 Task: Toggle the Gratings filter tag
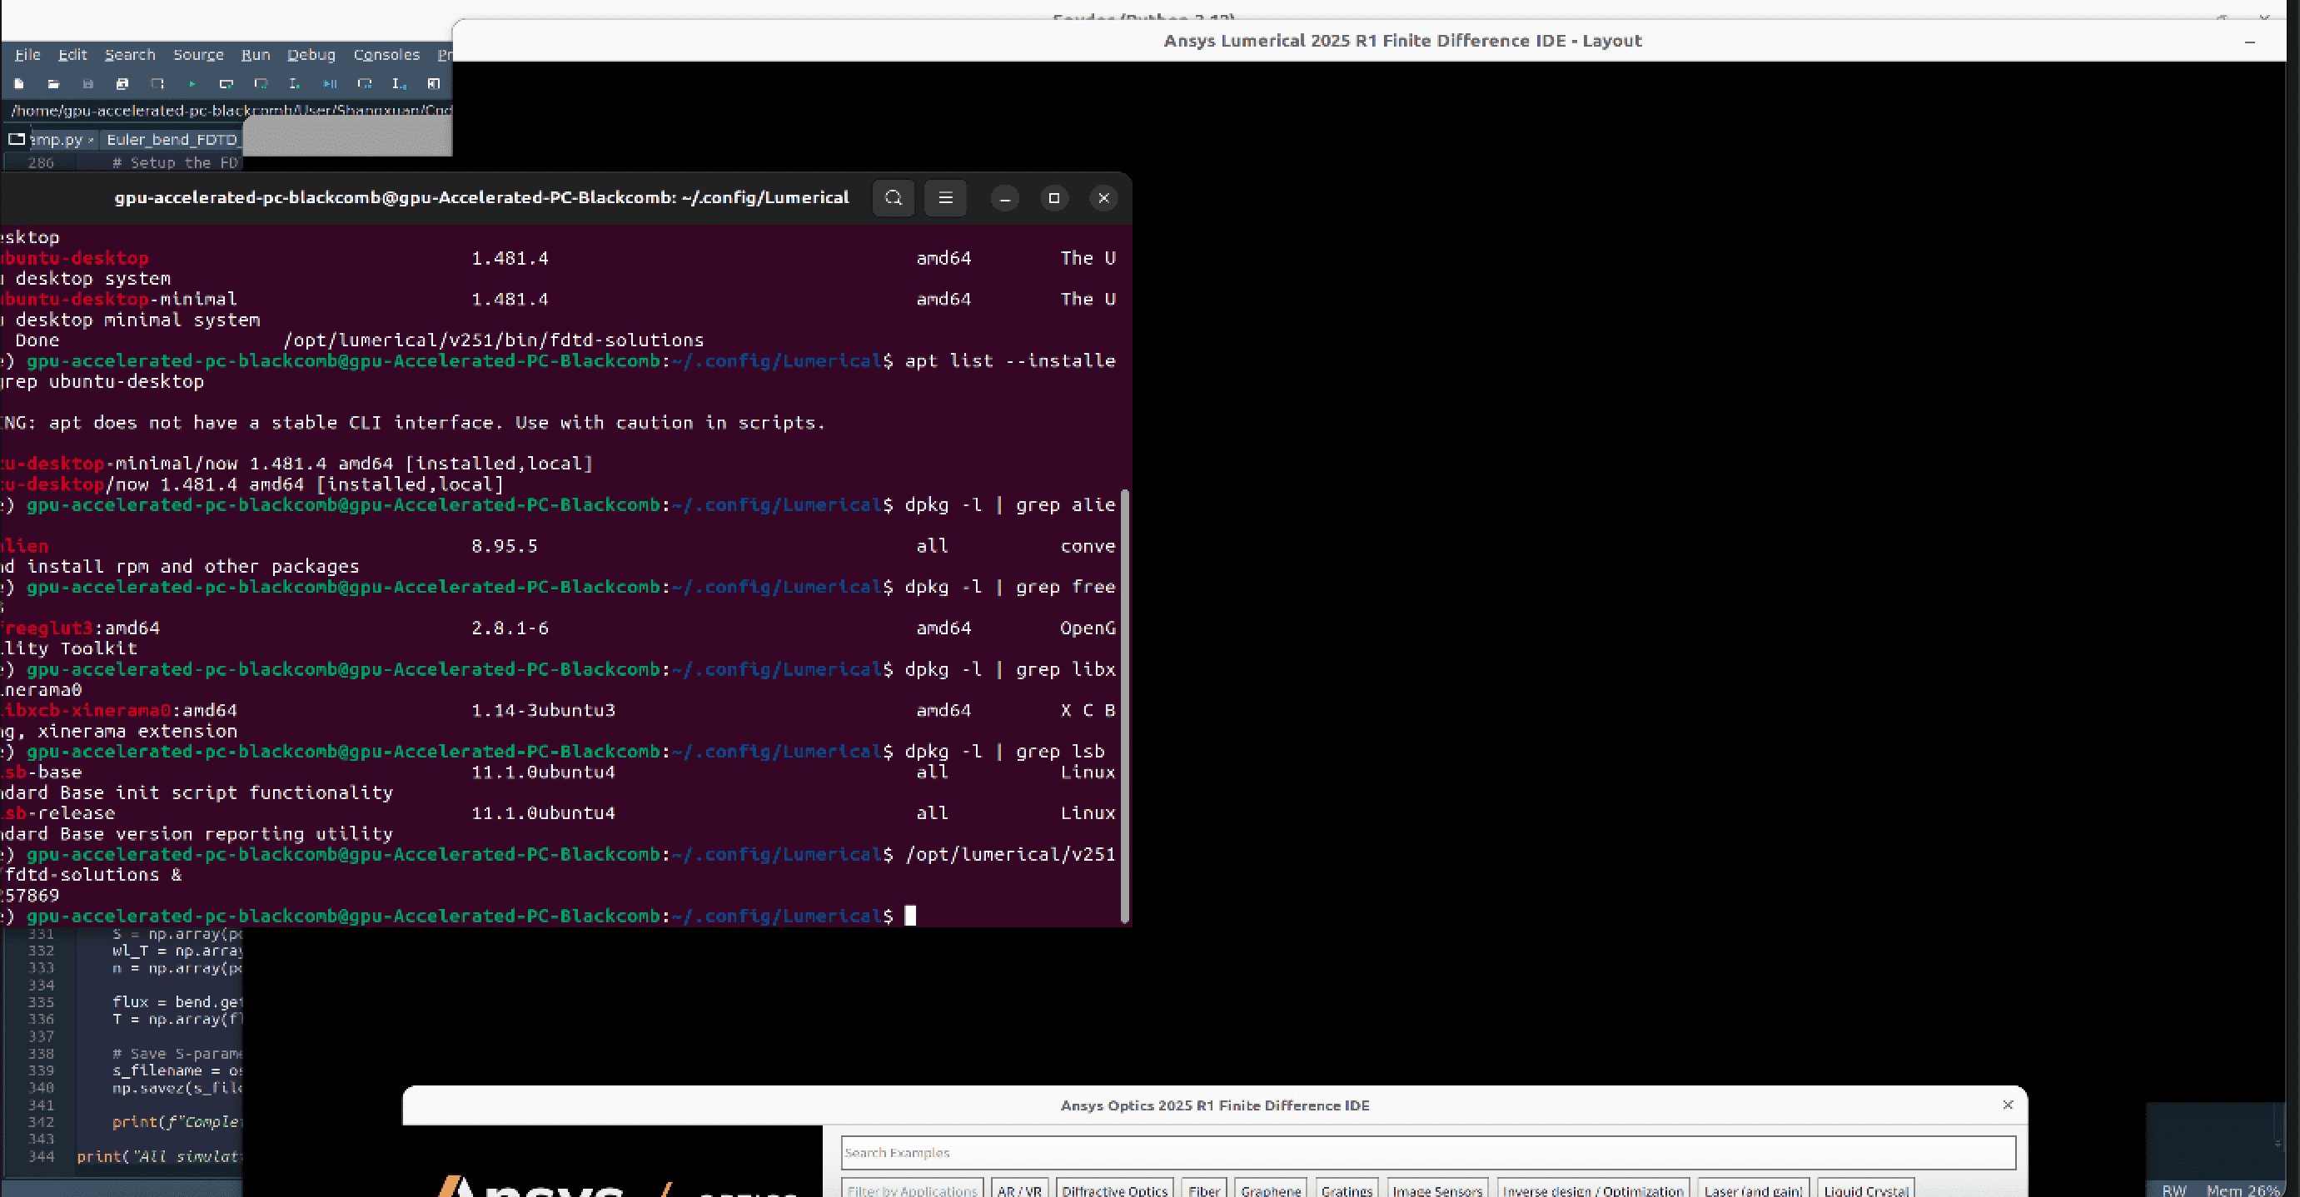click(x=1347, y=1190)
